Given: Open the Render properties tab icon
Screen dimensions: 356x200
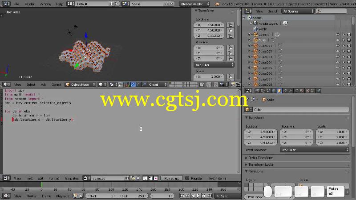Looking at the screenshot, I should click(x=257, y=91).
